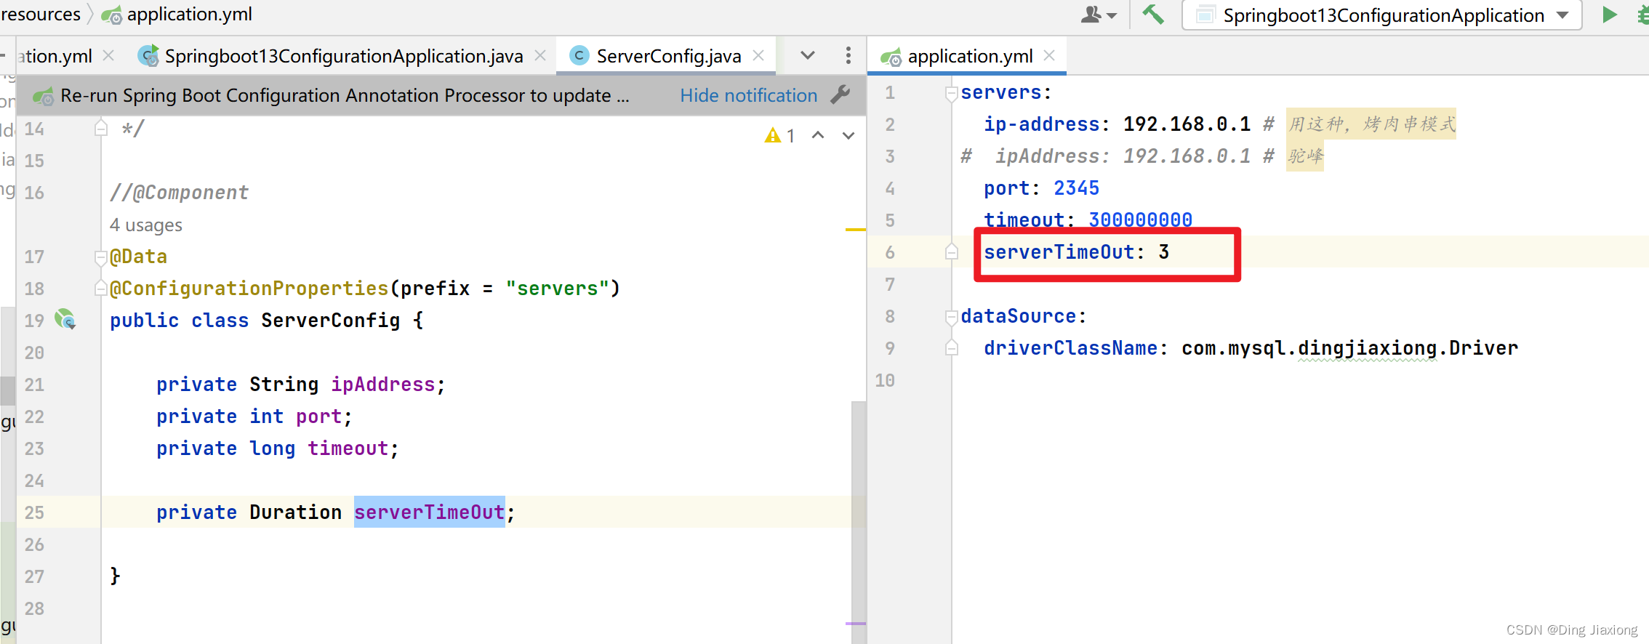Viewport: 1649px width, 644px height.
Task: Click the driverClassName key
Action: click(1070, 348)
